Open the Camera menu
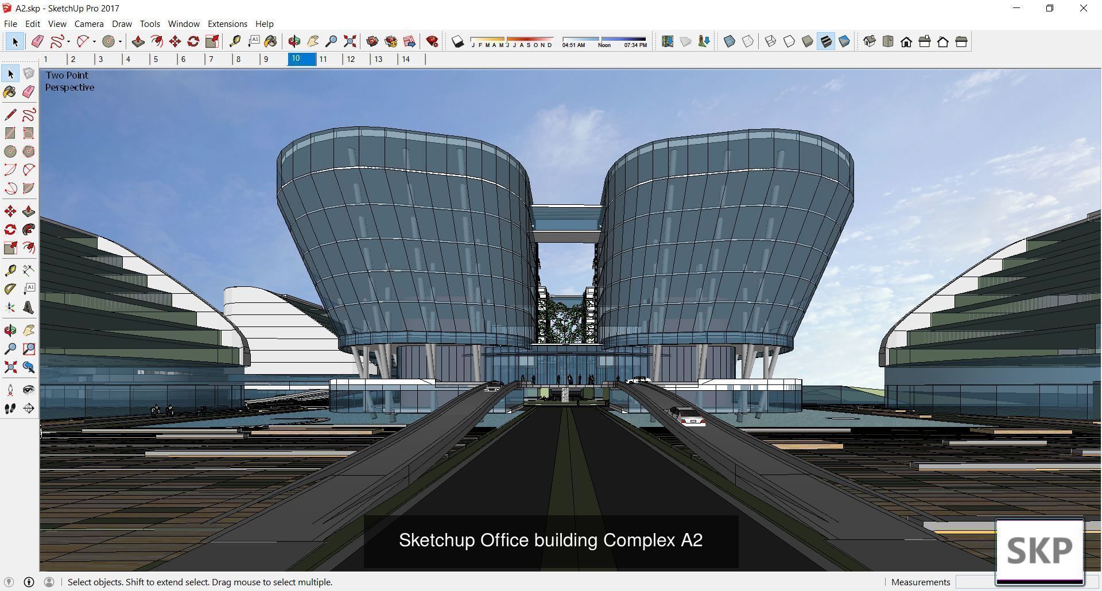The width and height of the screenshot is (1102, 591). 89,24
